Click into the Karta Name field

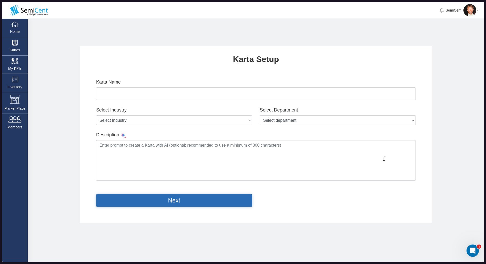(256, 94)
